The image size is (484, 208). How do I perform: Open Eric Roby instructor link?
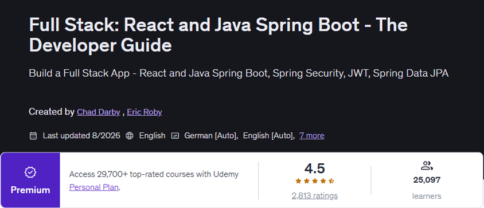[x=145, y=112]
